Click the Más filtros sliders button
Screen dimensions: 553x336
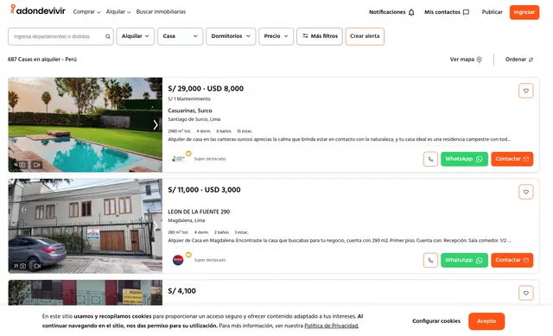(320, 36)
